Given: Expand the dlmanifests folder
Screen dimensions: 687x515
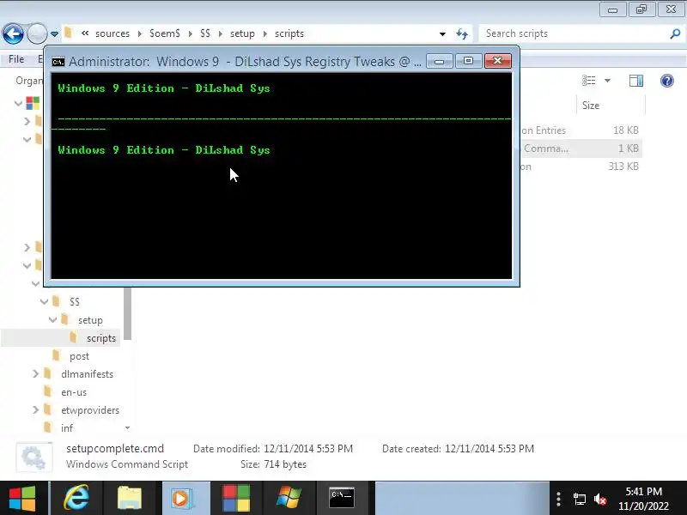Looking at the screenshot, I should [x=35, y=374].
